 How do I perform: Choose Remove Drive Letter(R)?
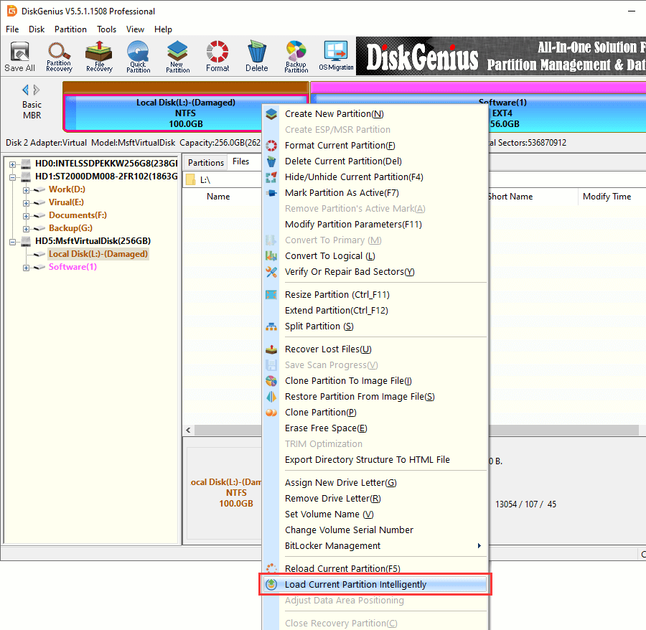click(x=375, y=499)
